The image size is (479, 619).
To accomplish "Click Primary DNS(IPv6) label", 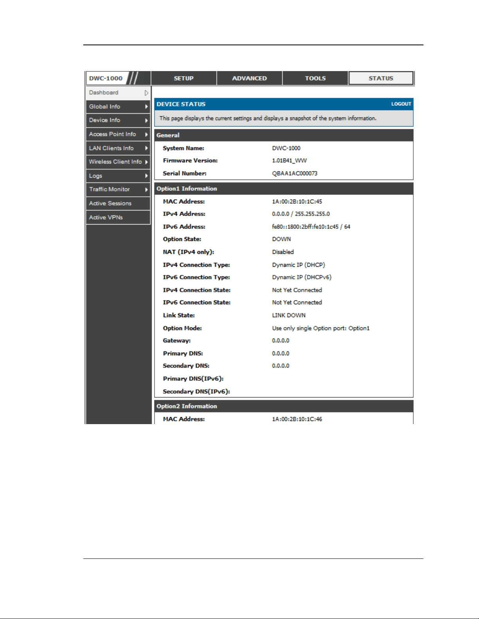I will click(193, 379).
